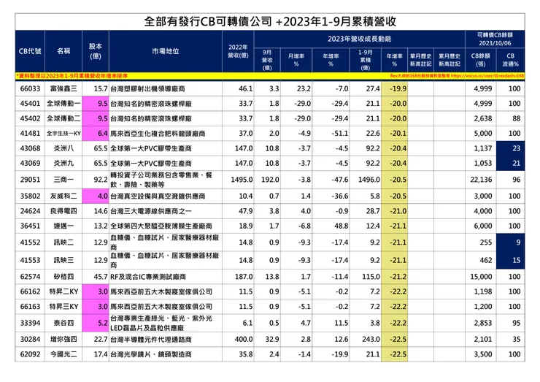Select the name 富強鑫三
This screenshot has width=540, height=382.
(x=63, y=88)
